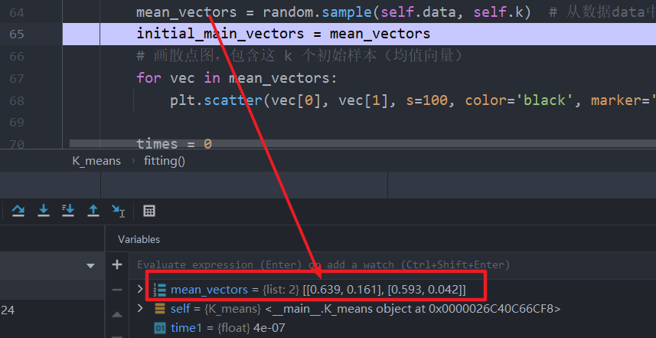Click Step Into My Code icon

coord(68,210)
